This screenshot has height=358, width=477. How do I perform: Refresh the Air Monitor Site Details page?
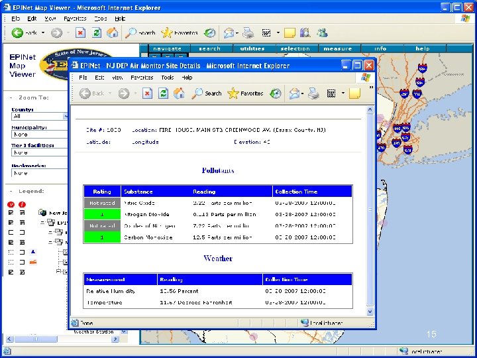pyautogui.click(x=163, y=93)
